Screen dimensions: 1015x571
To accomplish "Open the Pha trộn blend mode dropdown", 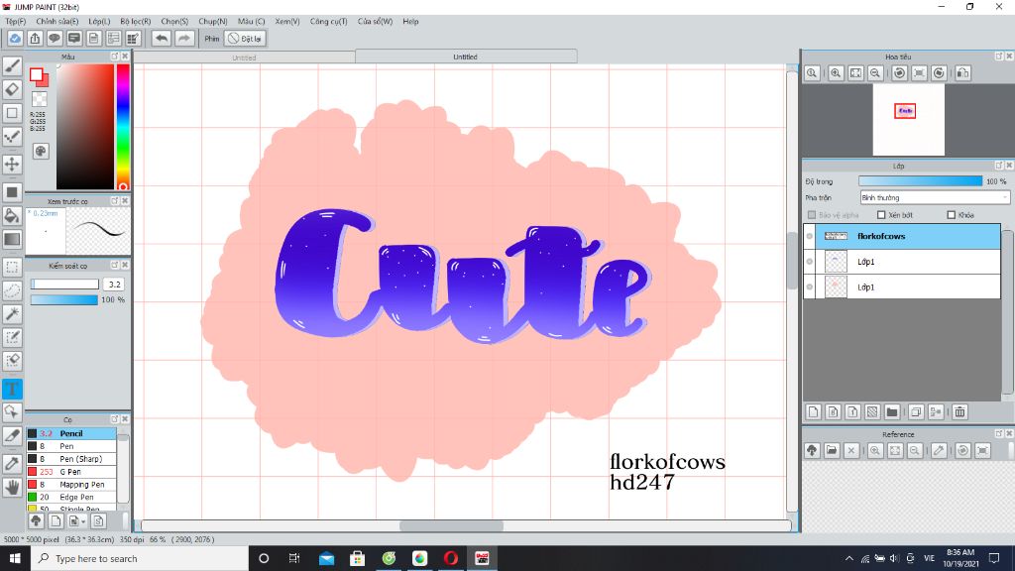I will (935, 197).
